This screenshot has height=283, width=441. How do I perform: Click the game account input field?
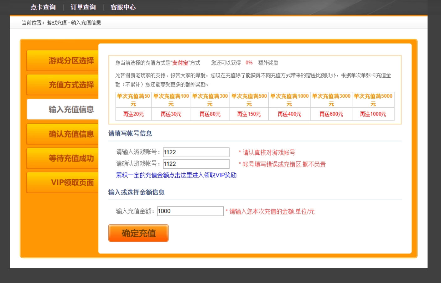196,152
